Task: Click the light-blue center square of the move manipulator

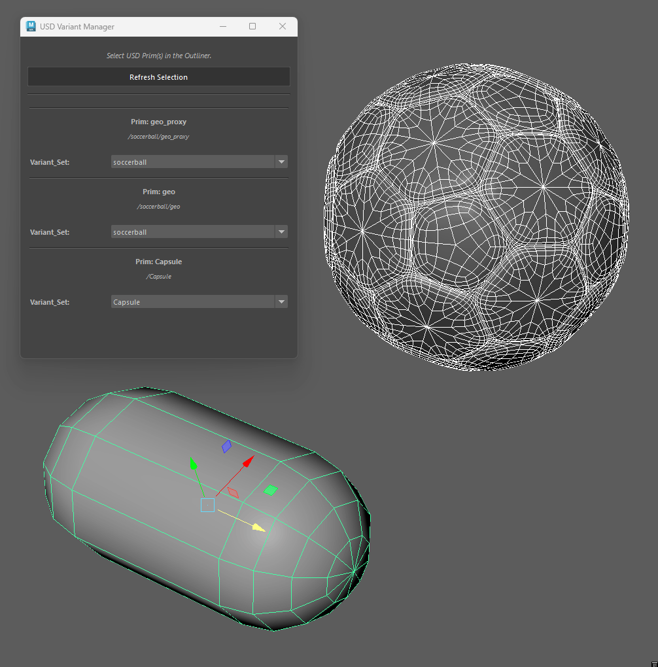Action: point(207,504)
